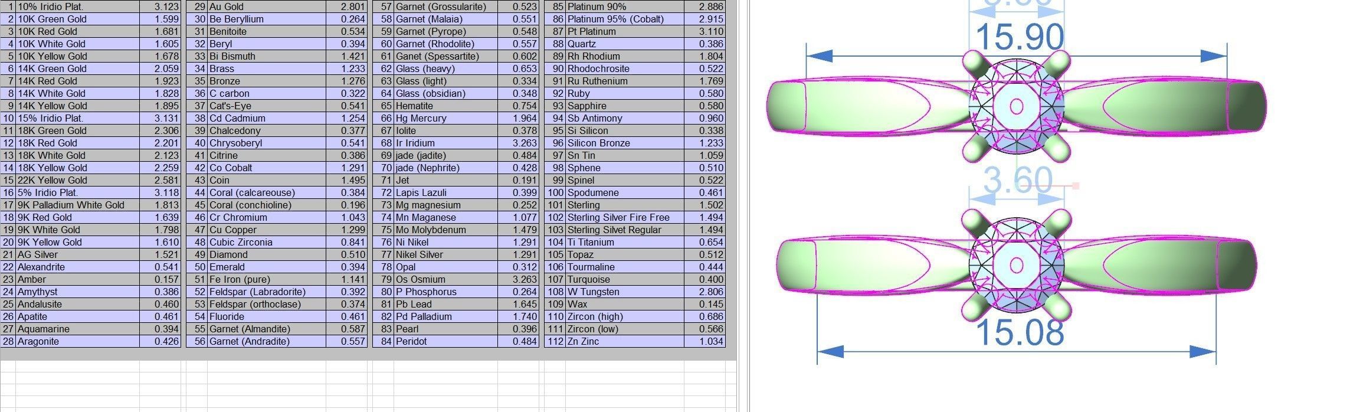Select the left shank of the top ring
The height and width of the screenshot is (412, 1350).
pyautogui.click(x=867, y=106)
